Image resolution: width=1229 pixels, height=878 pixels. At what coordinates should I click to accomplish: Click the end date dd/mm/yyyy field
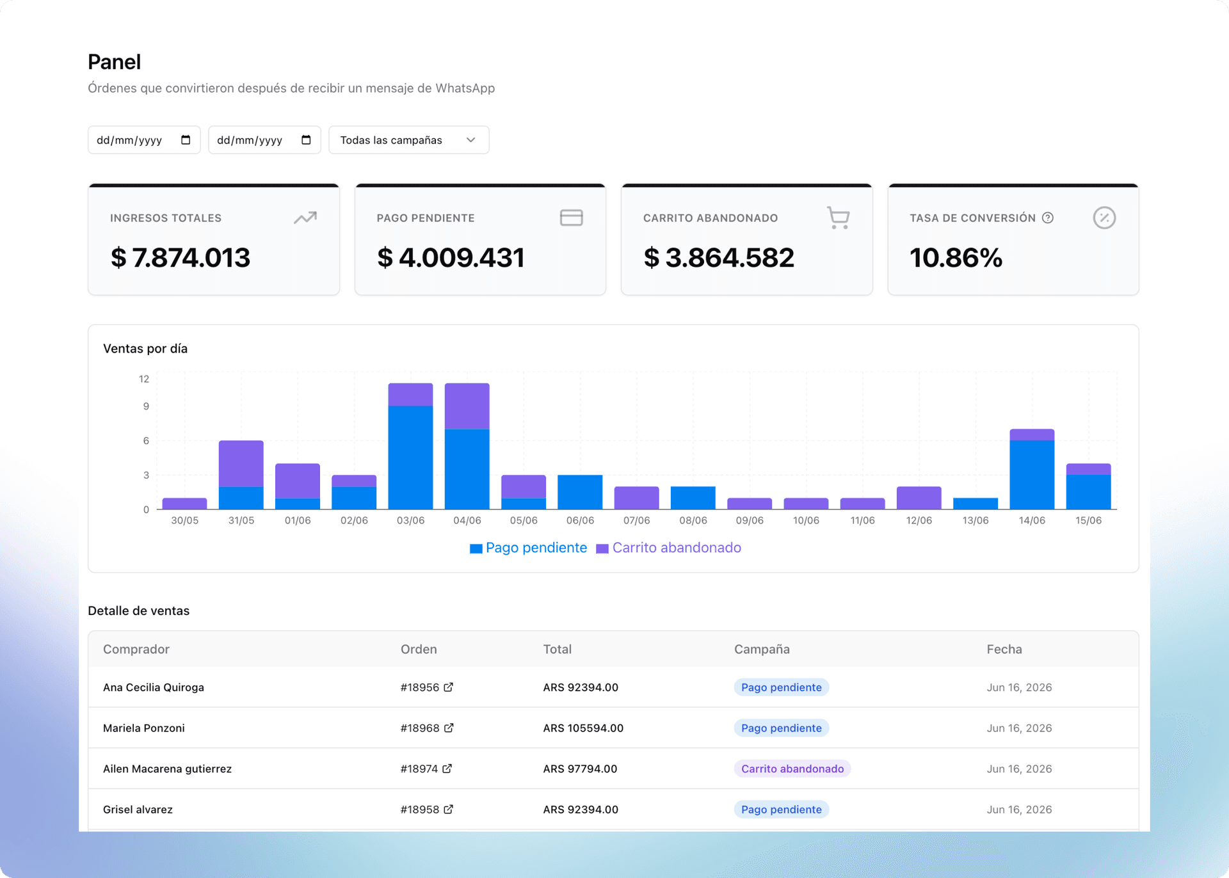click(x=264, y=140)
